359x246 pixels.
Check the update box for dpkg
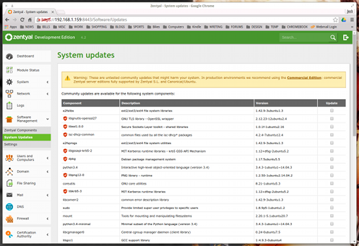(332, 159)
